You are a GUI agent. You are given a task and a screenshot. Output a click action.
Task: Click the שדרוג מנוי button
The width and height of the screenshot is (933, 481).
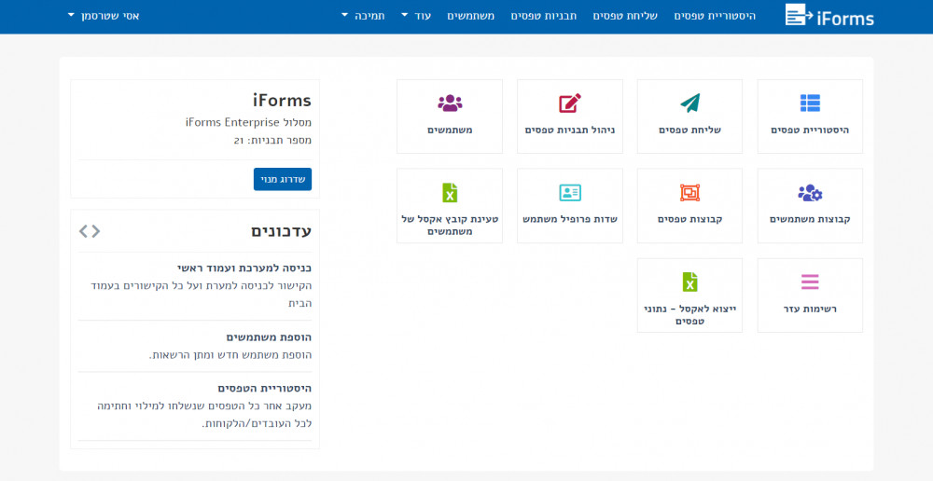click(x=283, y=179)
